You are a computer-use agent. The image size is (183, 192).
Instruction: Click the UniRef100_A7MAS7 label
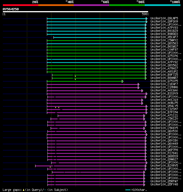point(164,68)
